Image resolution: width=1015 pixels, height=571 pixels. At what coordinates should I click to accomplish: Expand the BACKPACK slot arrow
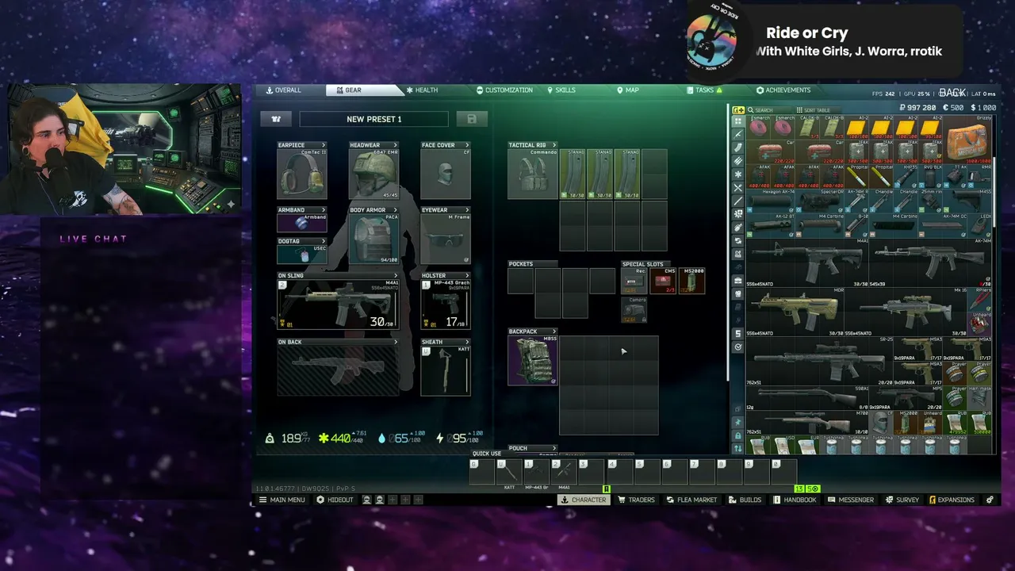click(x=553, y=331)
